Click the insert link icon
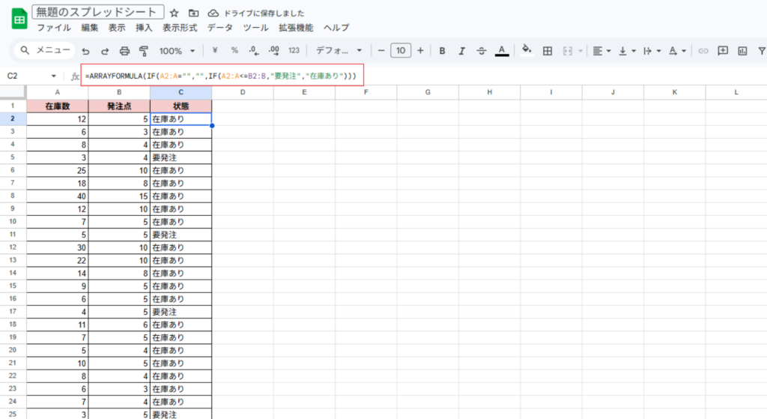Viewport: 767px width, 419px height. [703, 51]
